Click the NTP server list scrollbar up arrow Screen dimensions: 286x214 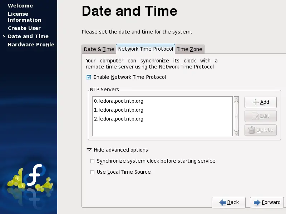pos(236,99)
